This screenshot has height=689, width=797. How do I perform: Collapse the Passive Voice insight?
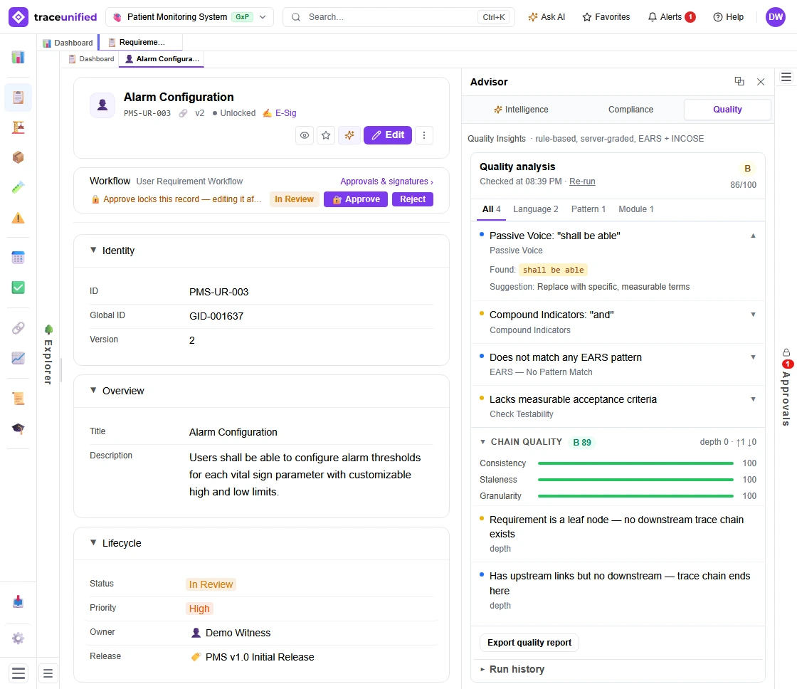click(x=753, y=236)
